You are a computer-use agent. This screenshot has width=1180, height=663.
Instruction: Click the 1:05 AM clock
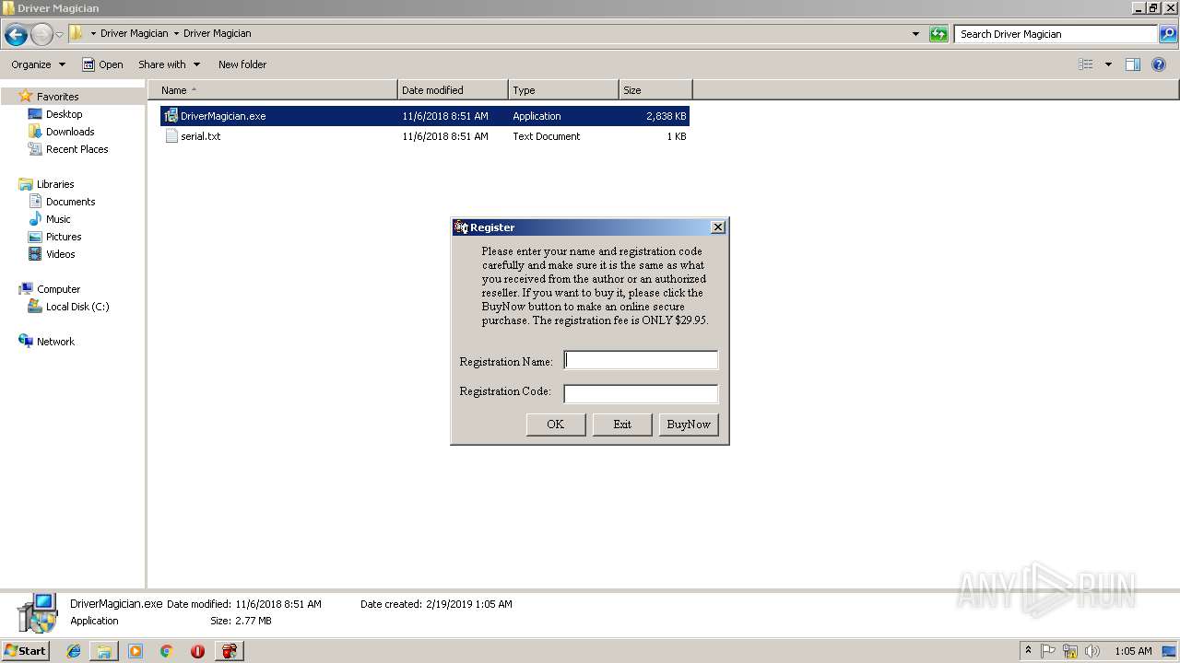(1133, 651)
